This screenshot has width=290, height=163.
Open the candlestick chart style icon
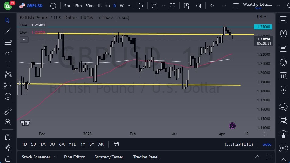point(140,6)
